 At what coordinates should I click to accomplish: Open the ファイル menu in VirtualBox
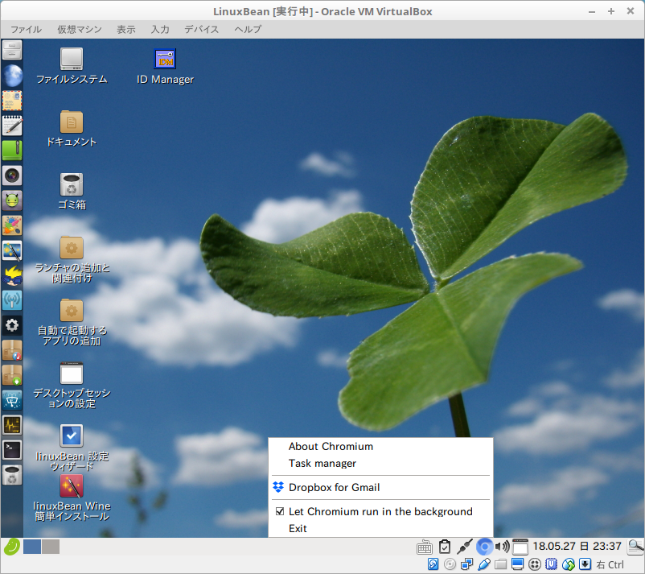[x=26, y=29]
